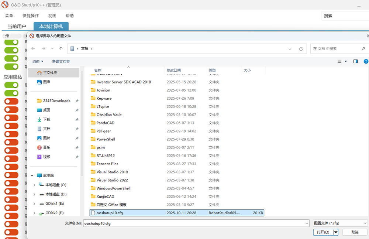Click the Up one level arrow
The width and height of the screenshot is (369, 239).
point(61,49)
